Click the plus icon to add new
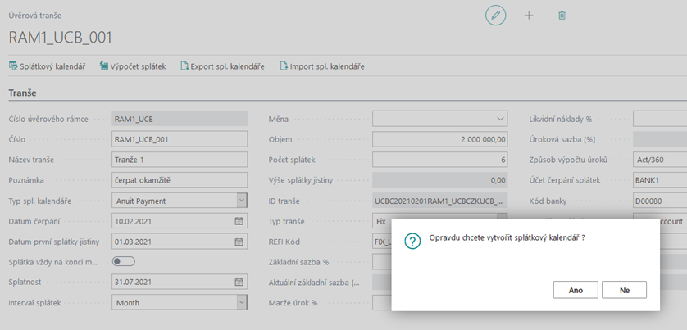687x330 pixels. point(529,16)
